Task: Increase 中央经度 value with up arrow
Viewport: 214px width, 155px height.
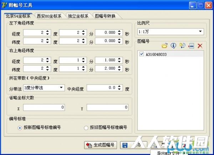Action: pos(119,87)
